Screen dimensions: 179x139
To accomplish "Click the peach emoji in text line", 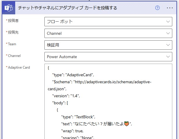I will coord(126,124).
